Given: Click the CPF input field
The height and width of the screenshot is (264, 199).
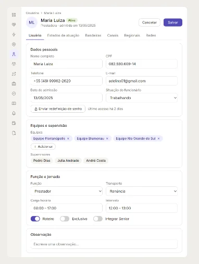Looking at the screenshot, I should coord(142,64).
